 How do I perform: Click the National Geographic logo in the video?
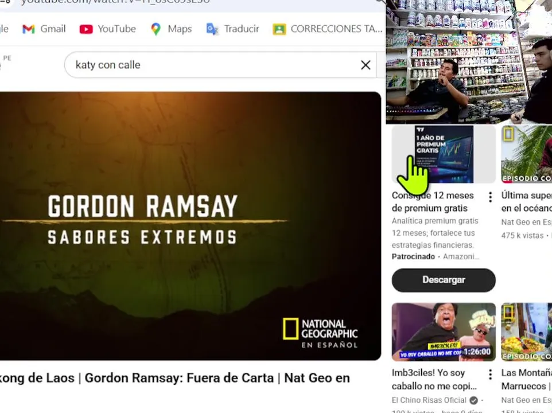point(320,333)
